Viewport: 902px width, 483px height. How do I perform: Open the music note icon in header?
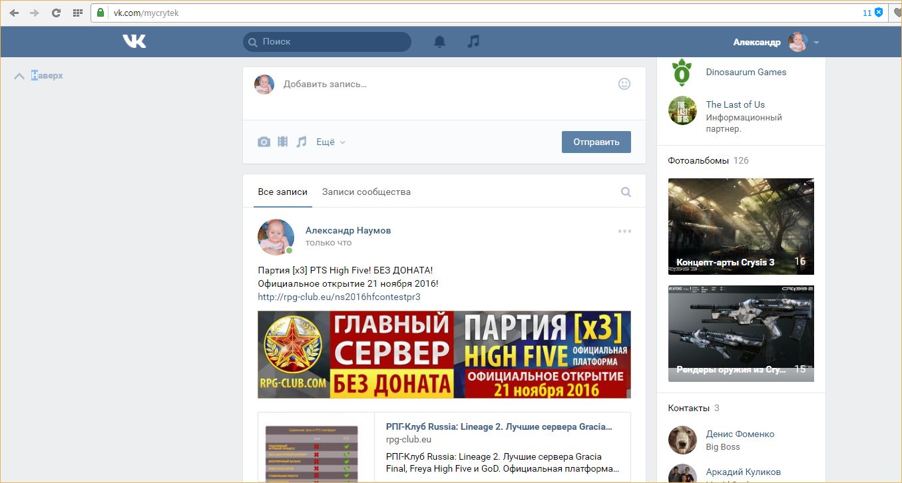[x=473, y=41]
